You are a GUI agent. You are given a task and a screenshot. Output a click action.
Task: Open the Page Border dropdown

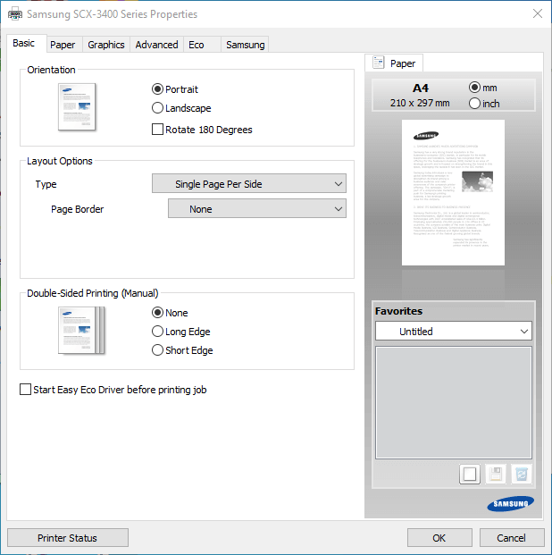tap(257, 208)
